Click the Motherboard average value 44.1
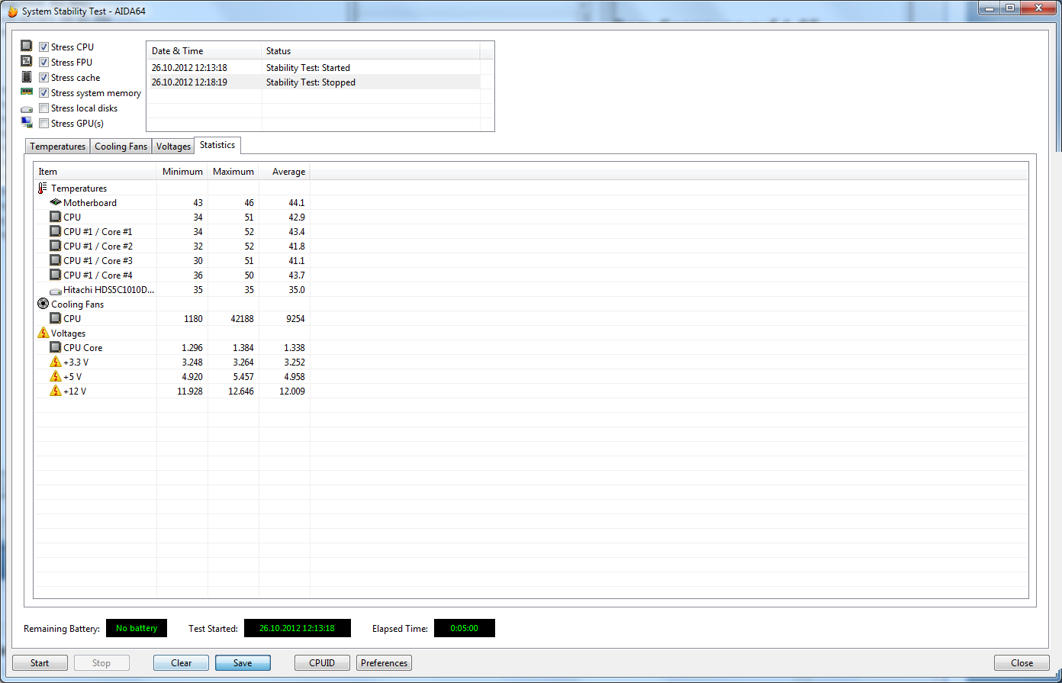This screenshot has height=683, width=1062. click(296, 203)
